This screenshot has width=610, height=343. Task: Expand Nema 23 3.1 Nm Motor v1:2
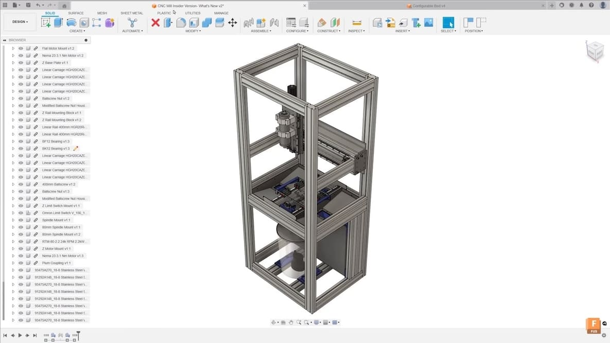(x=13, y=56)
